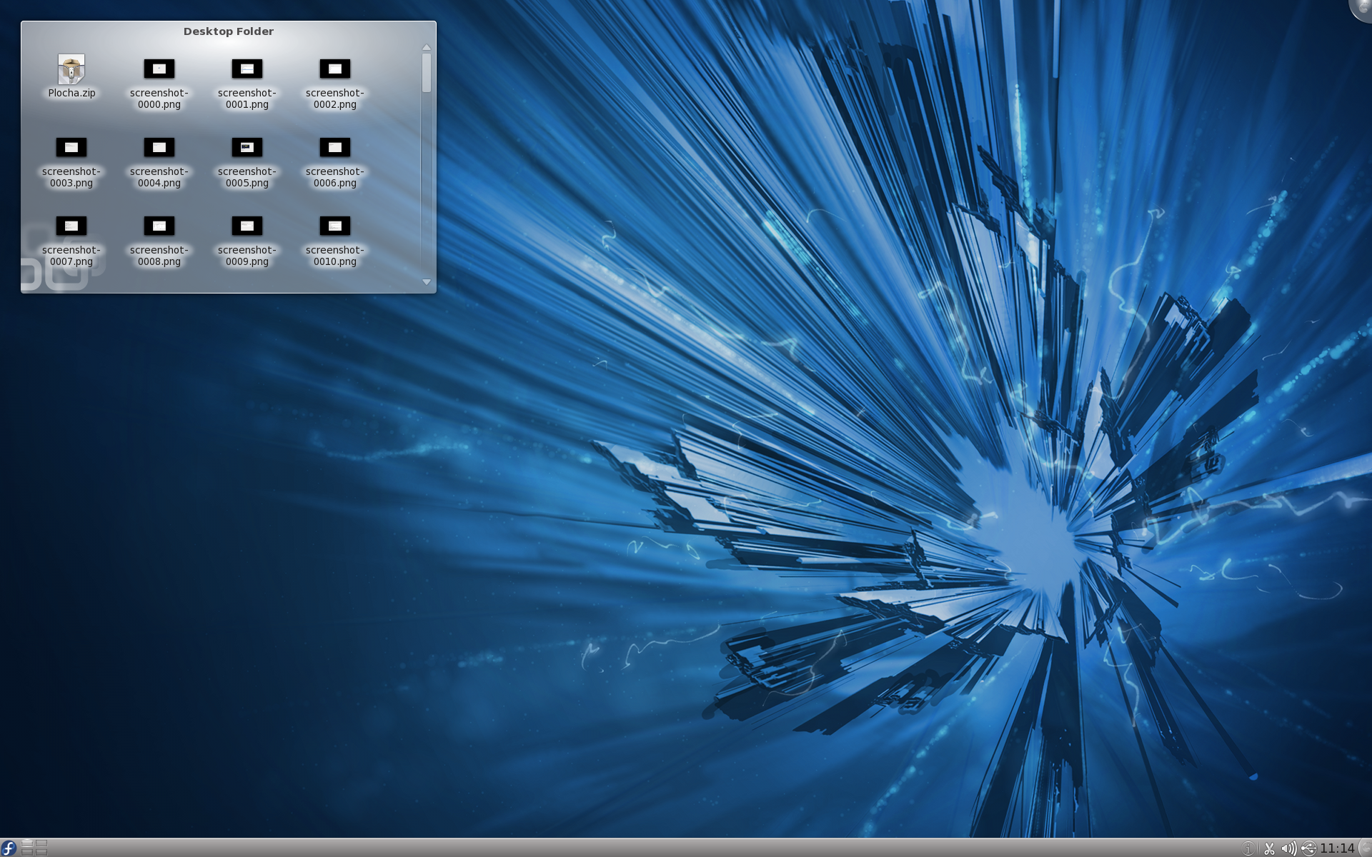Select the screenshot-0000.png thumbnail

(x=159, y=69)
